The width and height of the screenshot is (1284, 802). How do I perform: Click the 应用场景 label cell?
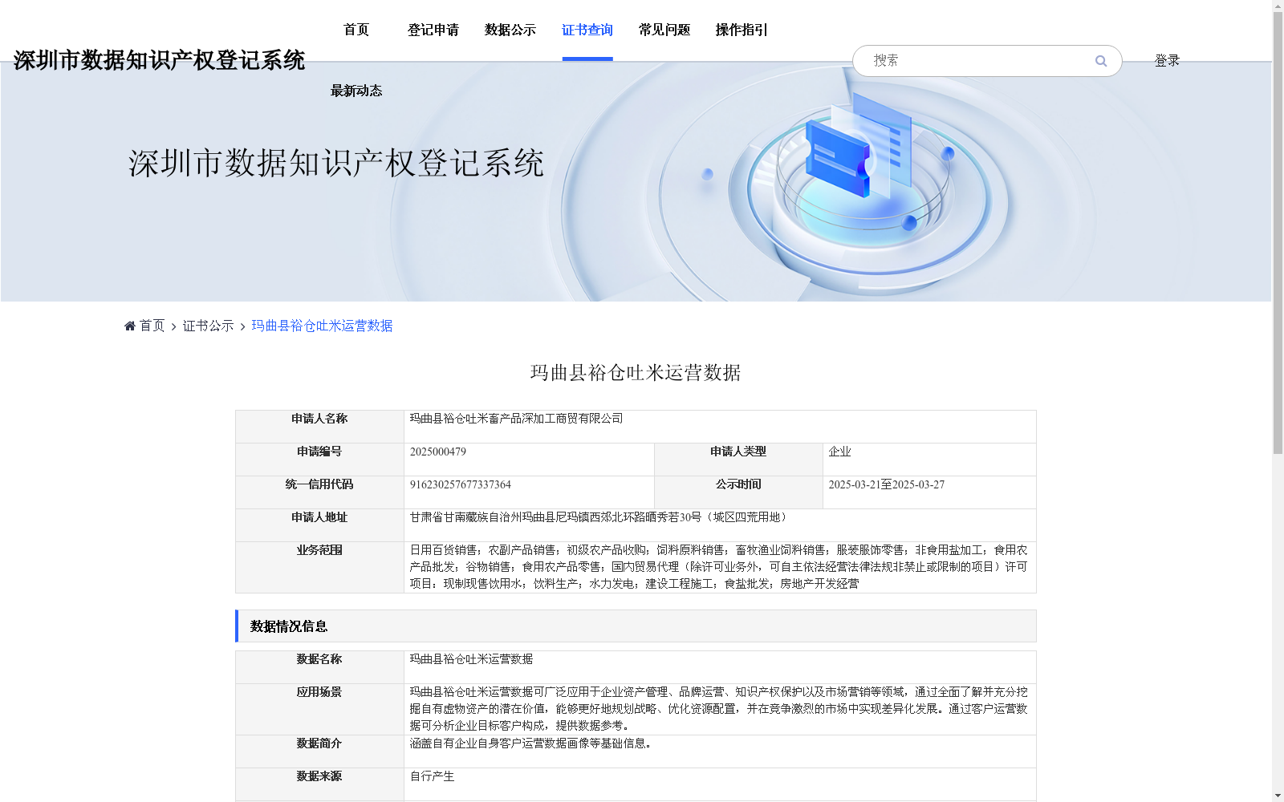pyautogui.click(x=319, y=709)
